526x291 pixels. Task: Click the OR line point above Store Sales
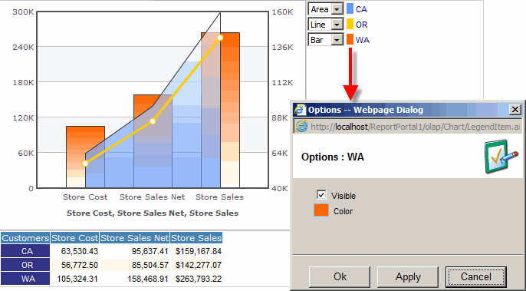(x=220, y=38)
